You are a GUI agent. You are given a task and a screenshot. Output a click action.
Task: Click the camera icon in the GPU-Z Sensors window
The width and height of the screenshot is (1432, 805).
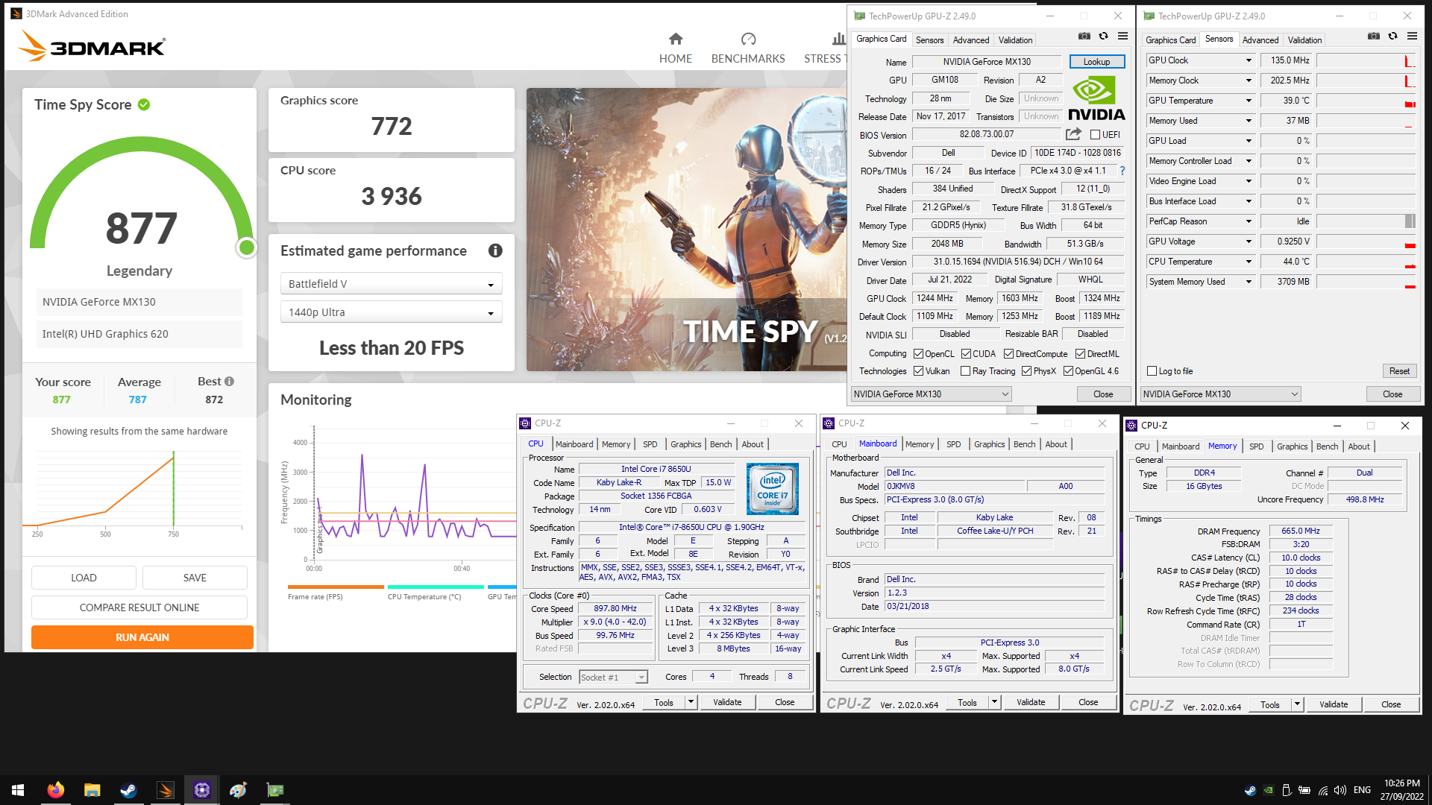point(1374,37)
